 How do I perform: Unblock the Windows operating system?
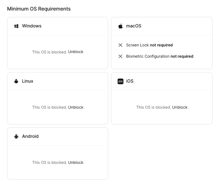76,52
